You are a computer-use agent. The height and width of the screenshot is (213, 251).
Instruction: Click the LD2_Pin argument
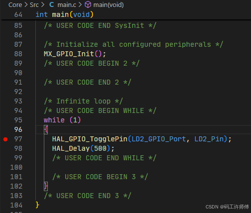click(x=209, y=139)
